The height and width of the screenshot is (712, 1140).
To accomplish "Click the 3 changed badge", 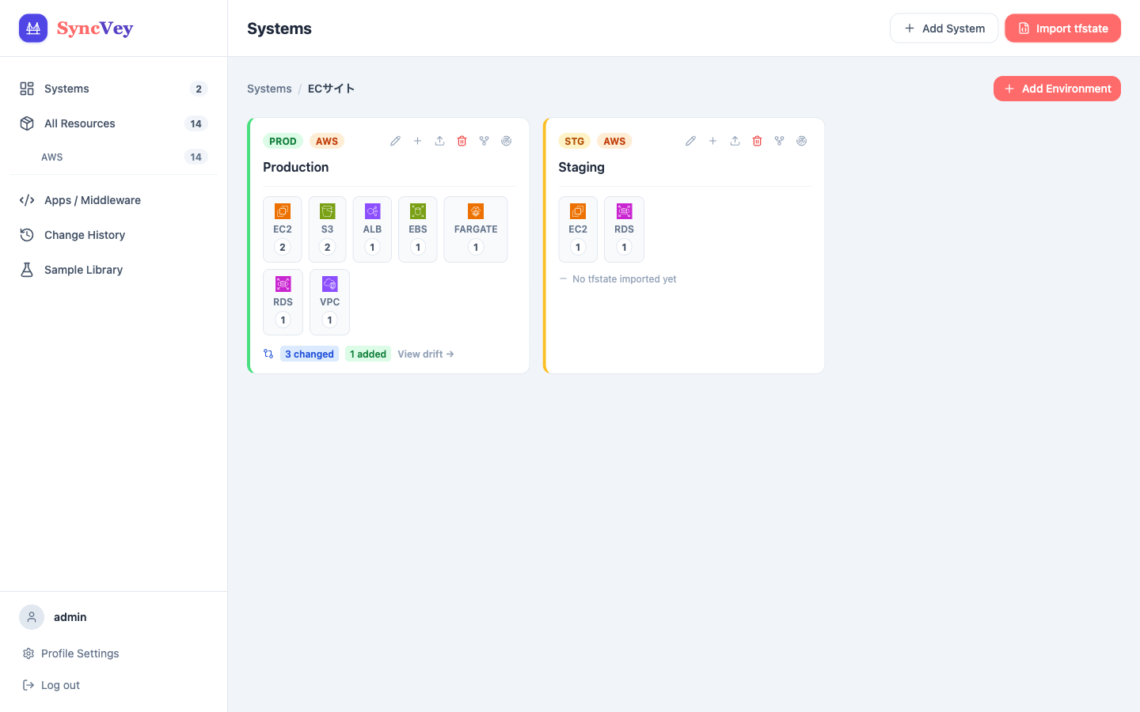I will (x=310, y=354).
